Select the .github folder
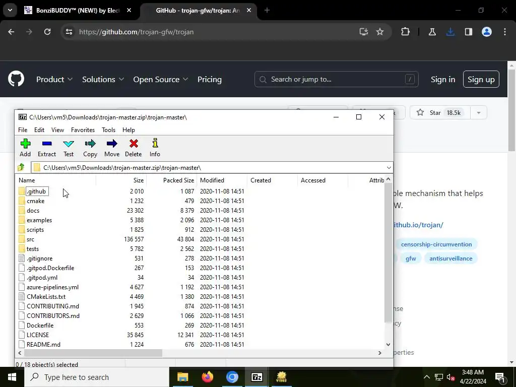The height and width of the screenshot is (387, 516). 36,191
